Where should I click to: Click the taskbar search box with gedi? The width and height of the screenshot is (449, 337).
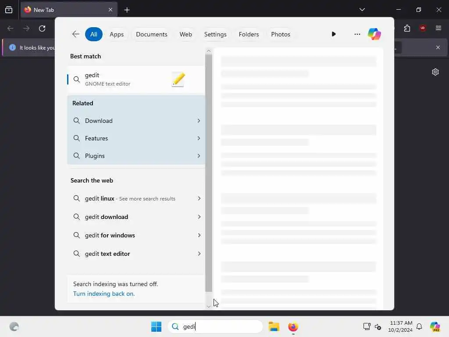(215, 326)
